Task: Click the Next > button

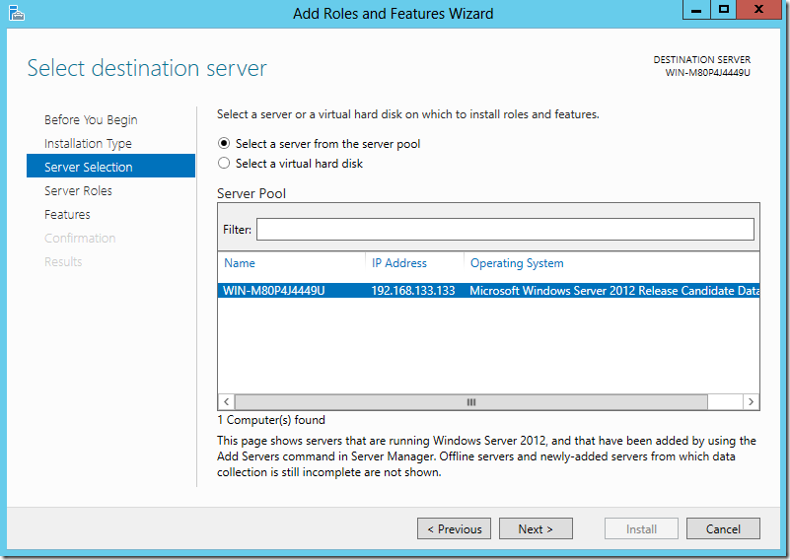Action: (x=536, y=529)
